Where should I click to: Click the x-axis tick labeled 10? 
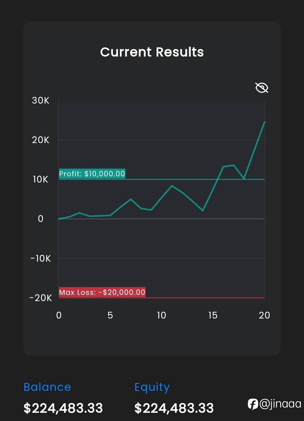[162, 315]
